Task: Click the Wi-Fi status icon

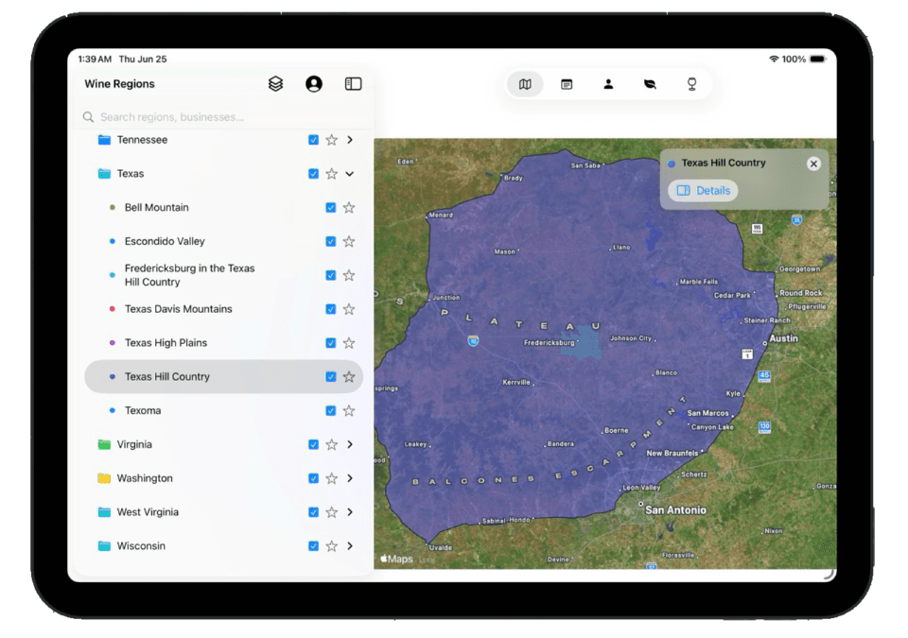Action: (774, 59)
